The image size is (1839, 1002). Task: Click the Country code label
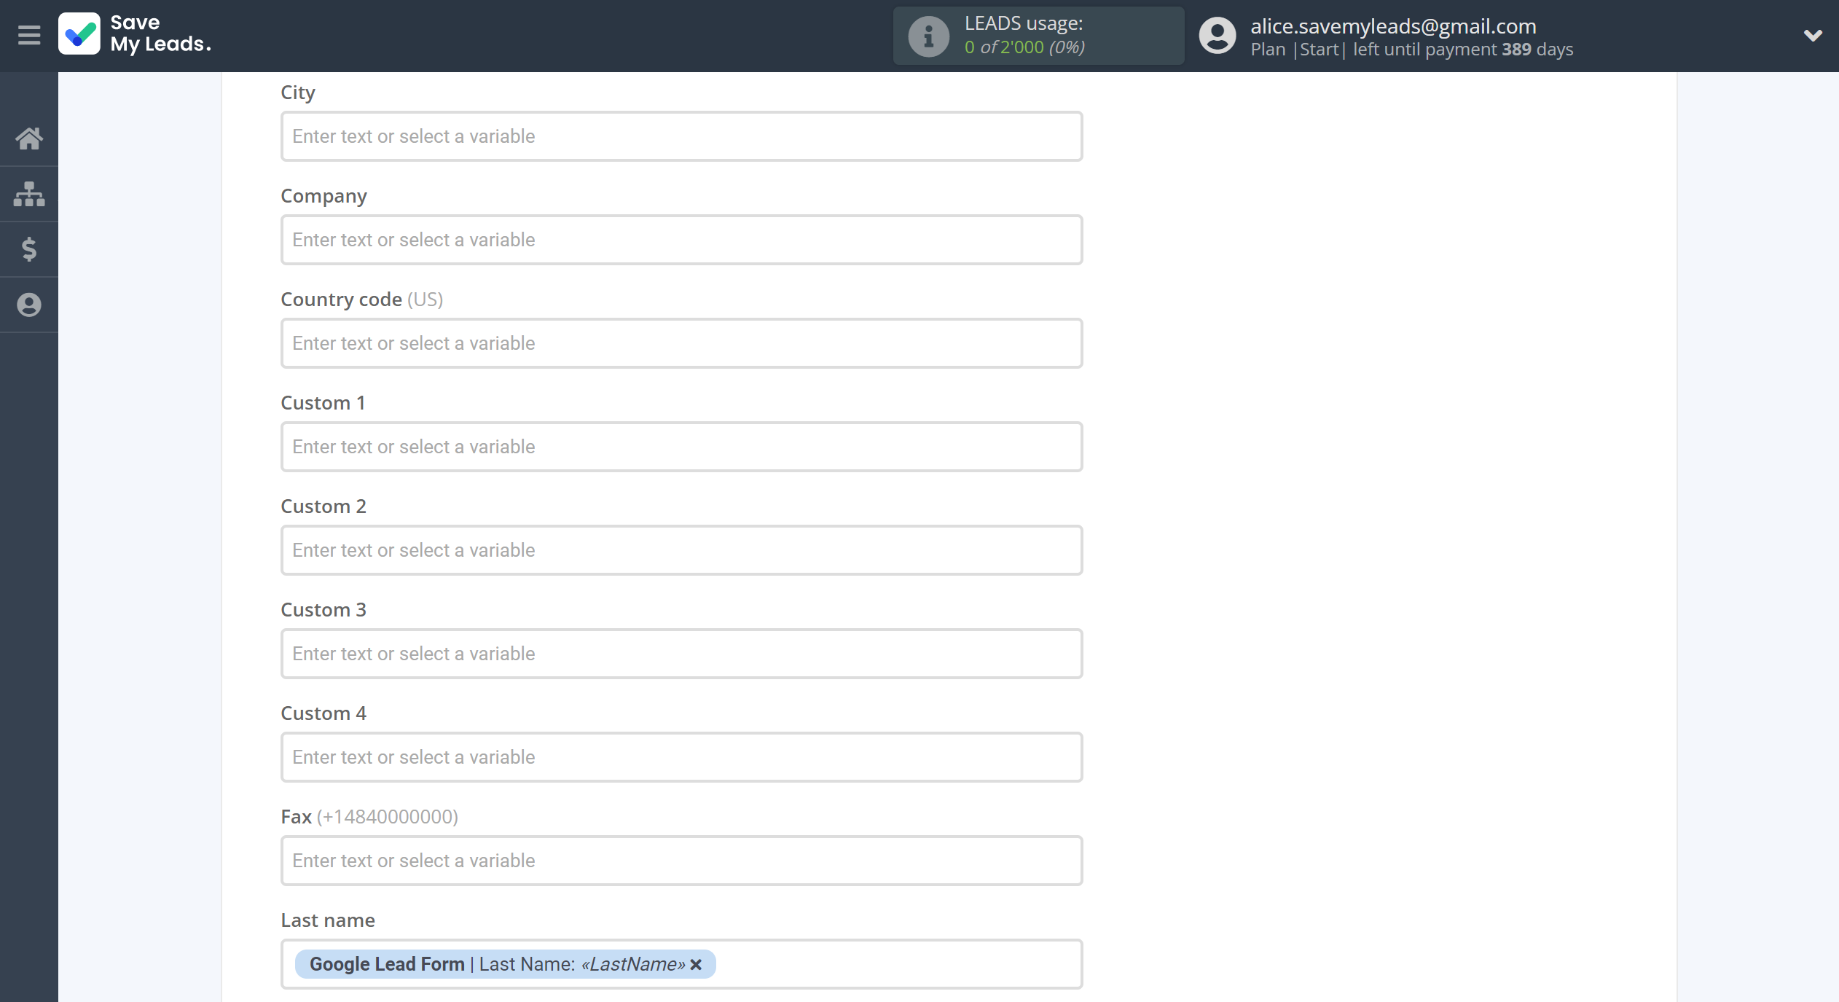(x=361, y=300)
